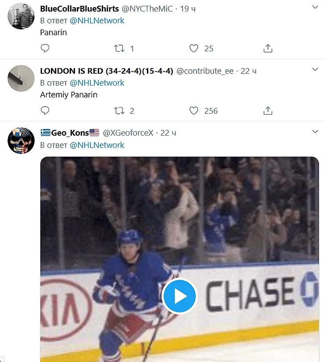Reply to the Artemiy Panarin tweet

pyautogui.click(x=45, y=110)
